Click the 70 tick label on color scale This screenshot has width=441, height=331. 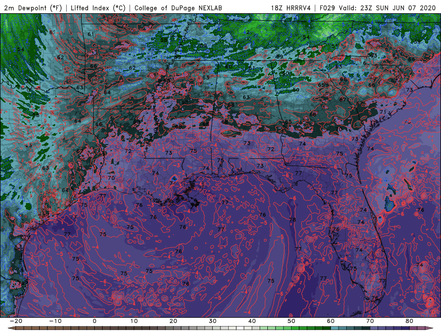pos(370,321)
